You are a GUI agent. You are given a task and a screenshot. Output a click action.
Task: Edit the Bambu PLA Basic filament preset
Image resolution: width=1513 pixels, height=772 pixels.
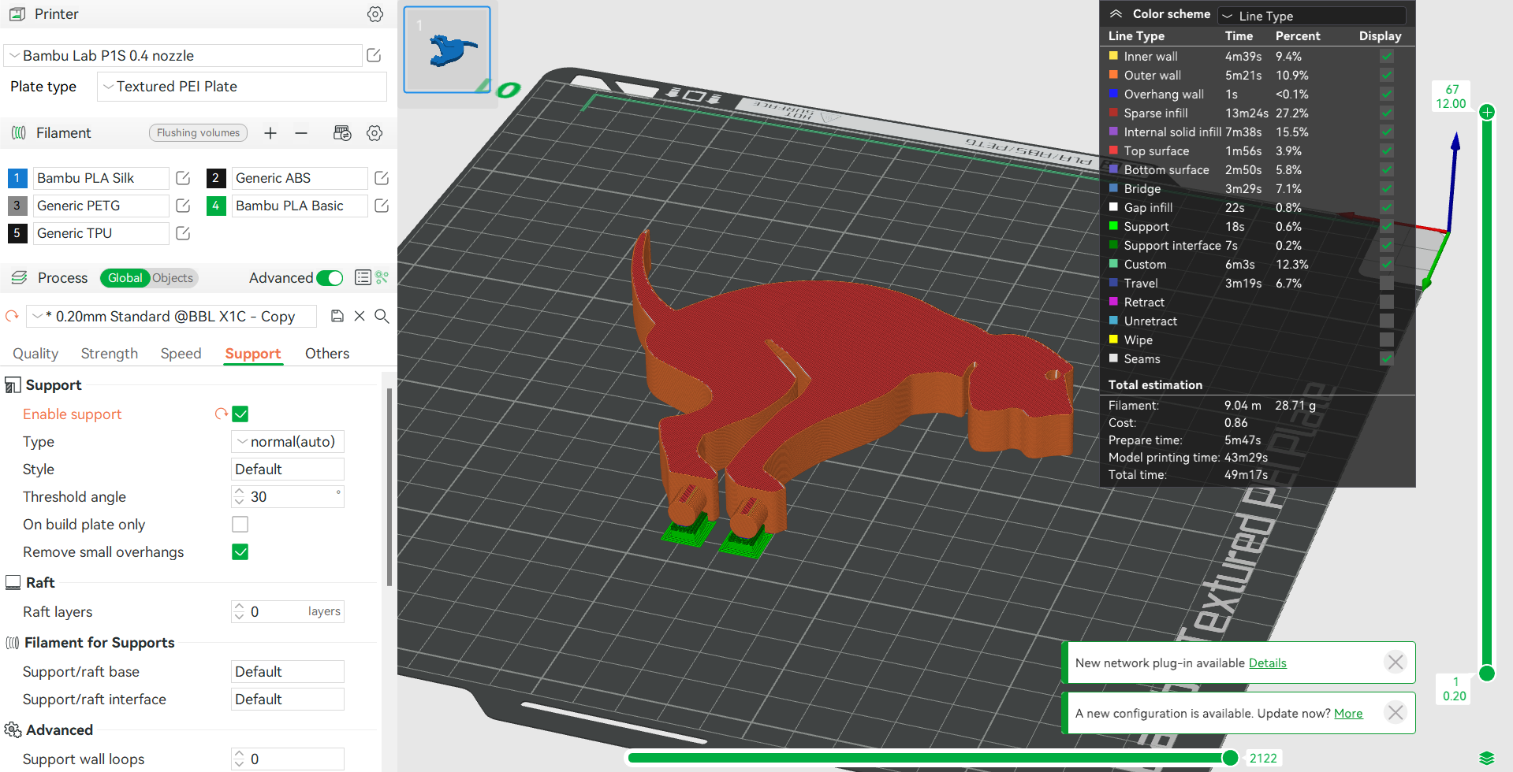click(x=382, y=206)
